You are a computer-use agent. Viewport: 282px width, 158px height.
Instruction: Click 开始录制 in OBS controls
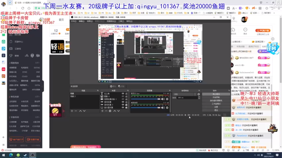click(x=216, y=97)
